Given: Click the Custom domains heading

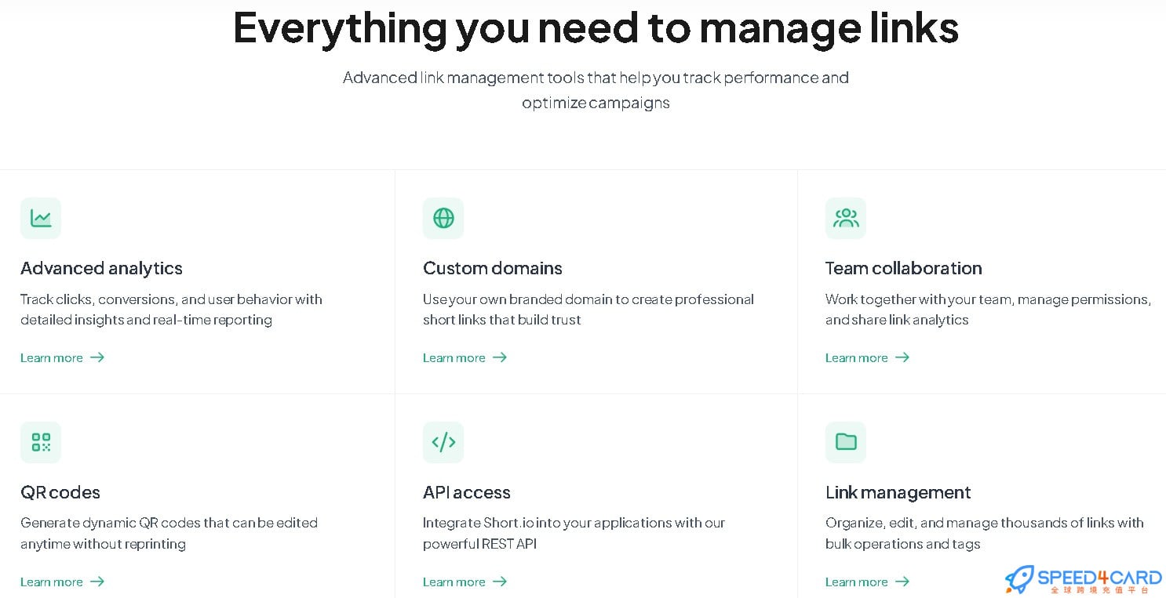Looking at the screenshot, I should [492, 268].
